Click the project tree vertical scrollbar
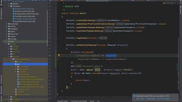This screenshot has width=182, height=102. tap(47, 28)
